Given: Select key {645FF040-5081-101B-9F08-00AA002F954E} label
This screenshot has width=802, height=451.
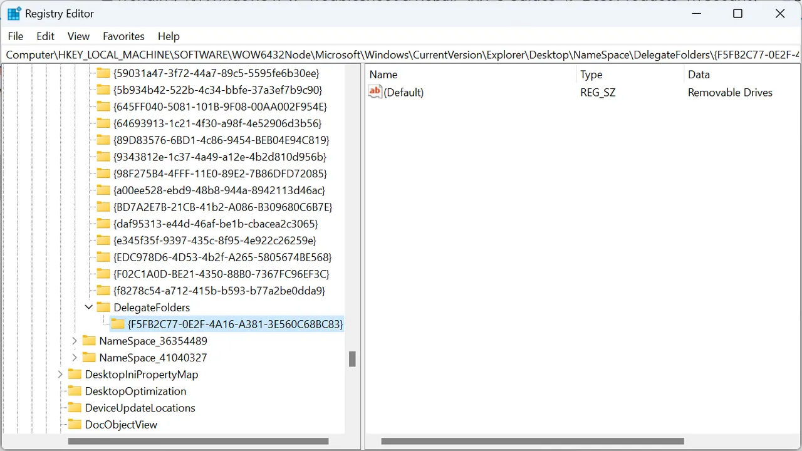Looking at the screenshot, I should (220, 106).
